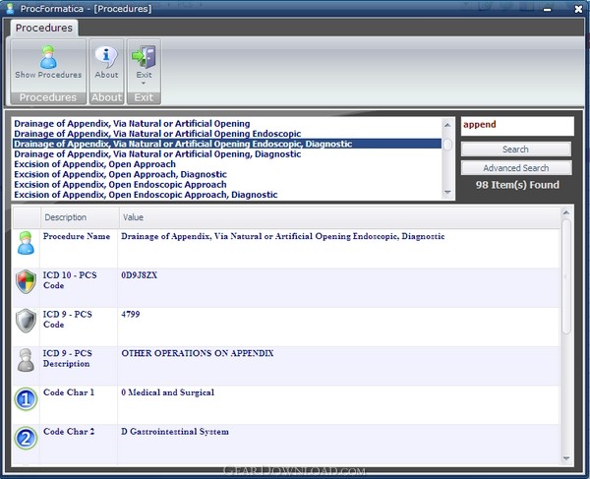The height and width of the screenshot is (479, 590).
Task: Click the Search button
Action: pos(516,150)
